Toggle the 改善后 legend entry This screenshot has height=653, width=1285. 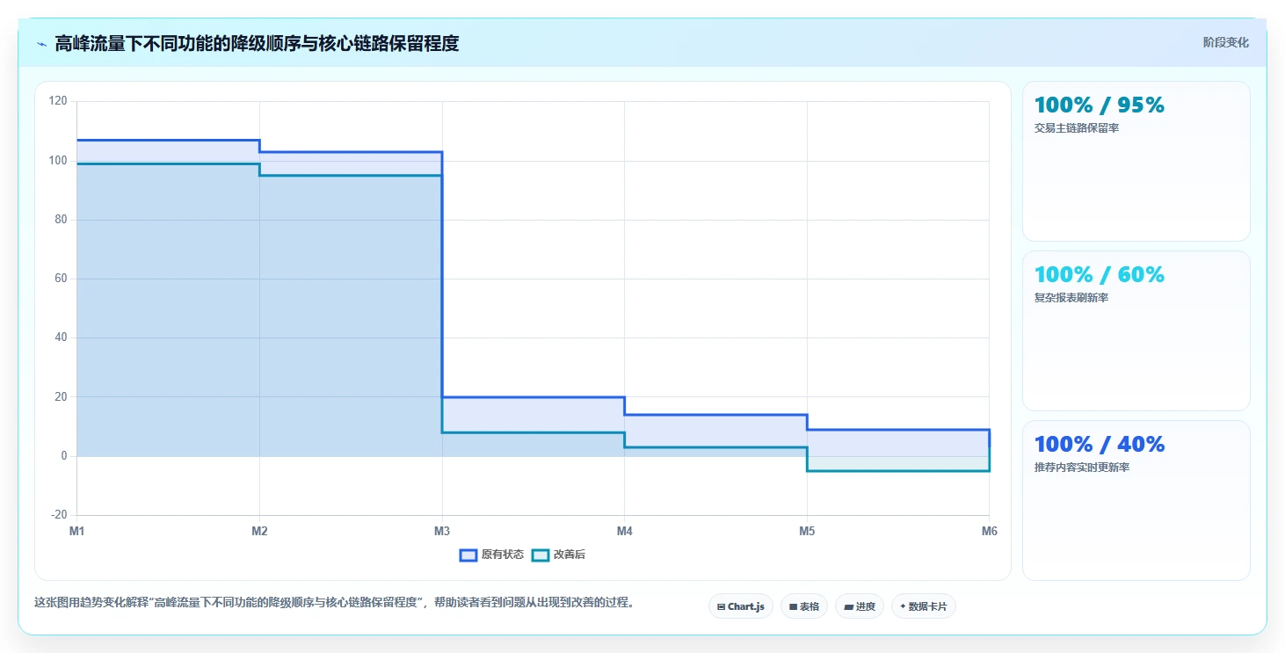point(559,555)
